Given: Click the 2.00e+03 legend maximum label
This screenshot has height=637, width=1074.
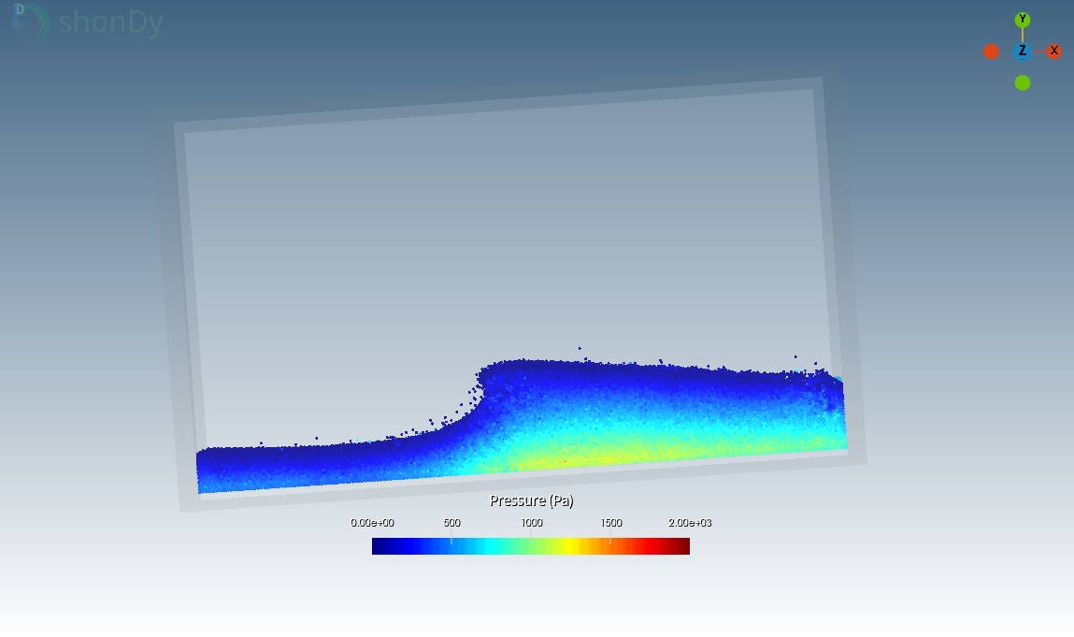Looking at the screenshot, I should pyautogui.click(x=689, y=523).
